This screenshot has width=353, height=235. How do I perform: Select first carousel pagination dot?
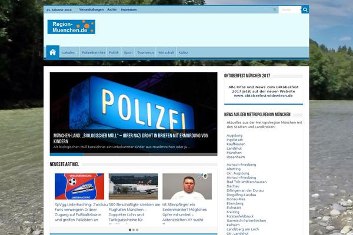tap(130, 230)
